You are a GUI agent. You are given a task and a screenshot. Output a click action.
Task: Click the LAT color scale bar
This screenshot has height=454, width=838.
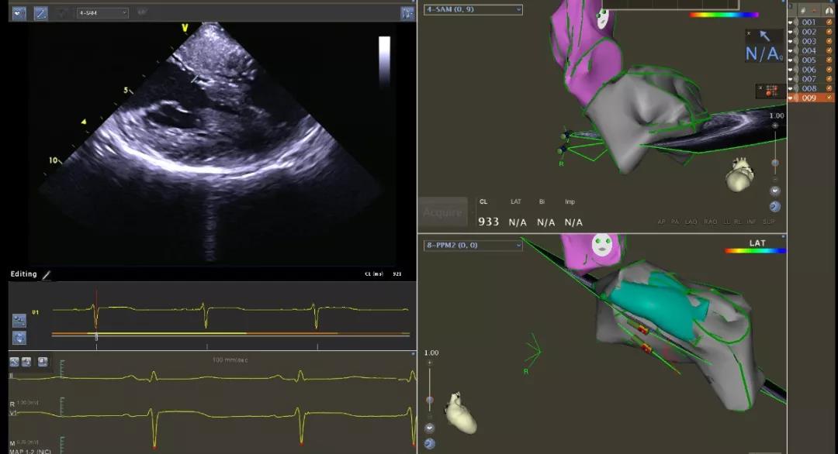[755, 251]
